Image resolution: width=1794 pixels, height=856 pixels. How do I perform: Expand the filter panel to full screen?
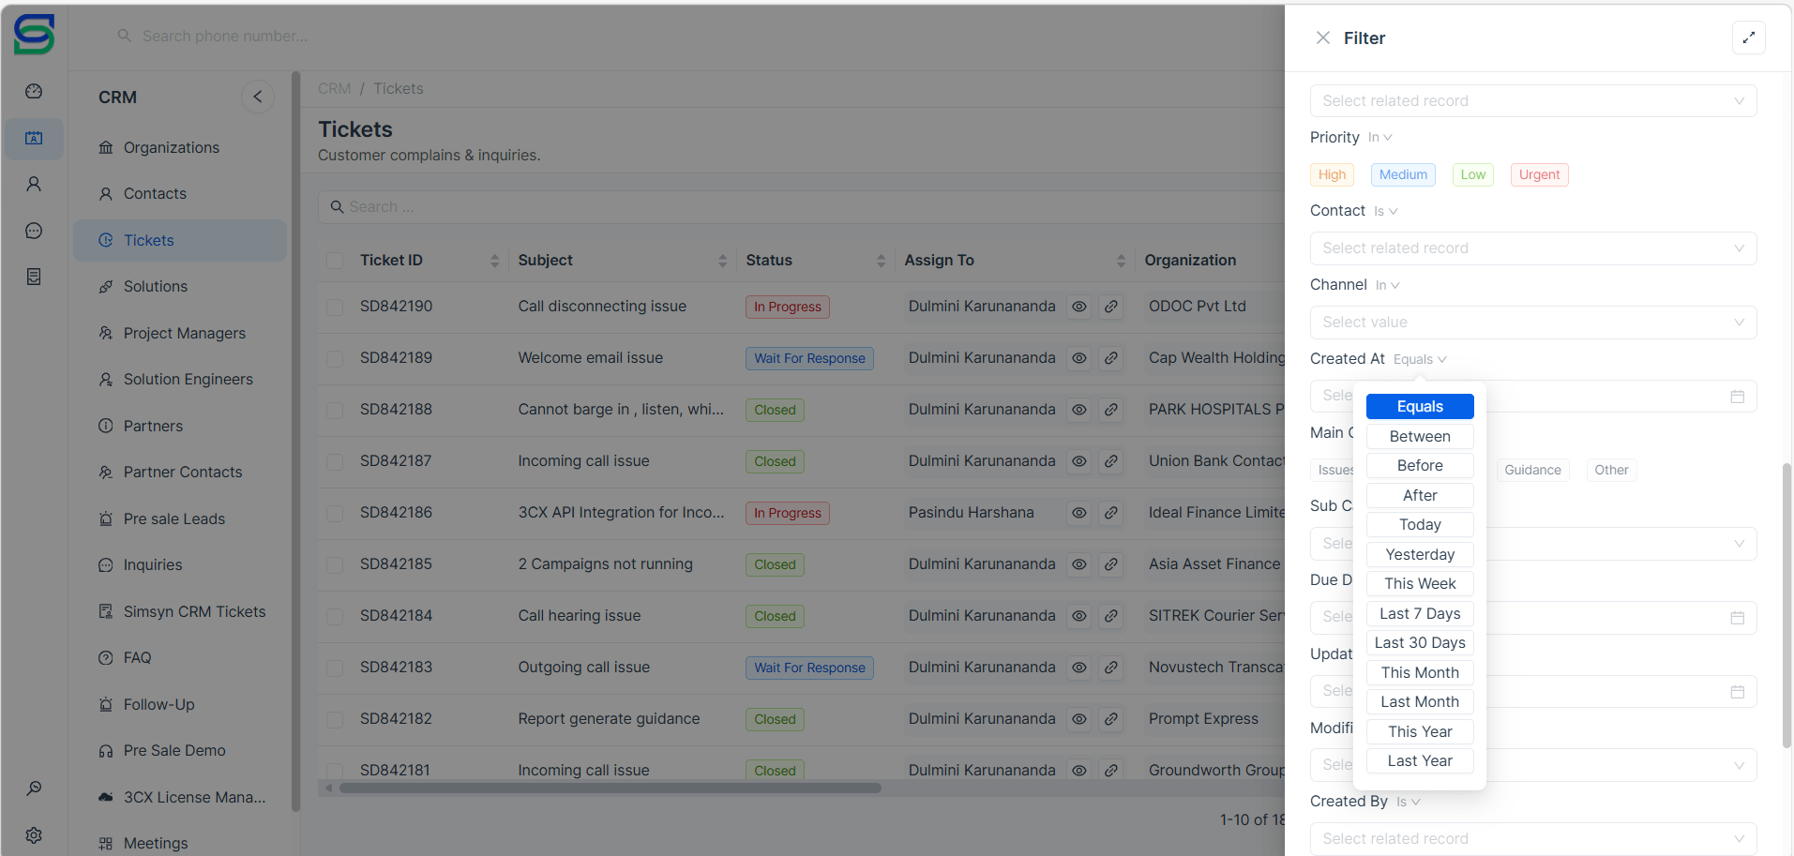coord(1748,38)
